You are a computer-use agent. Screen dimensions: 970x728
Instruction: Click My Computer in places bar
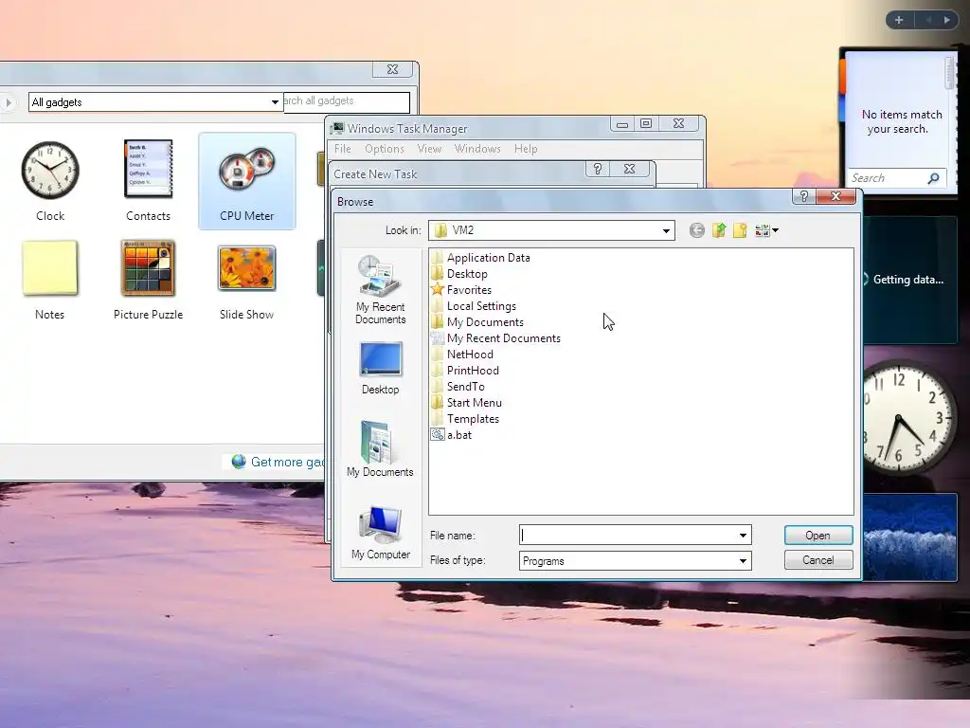381,533
